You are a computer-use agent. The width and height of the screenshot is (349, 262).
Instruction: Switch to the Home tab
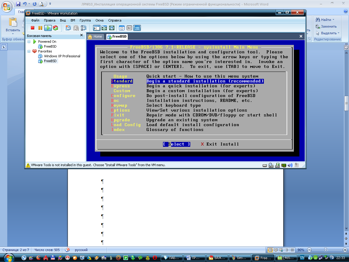[95, 36]
